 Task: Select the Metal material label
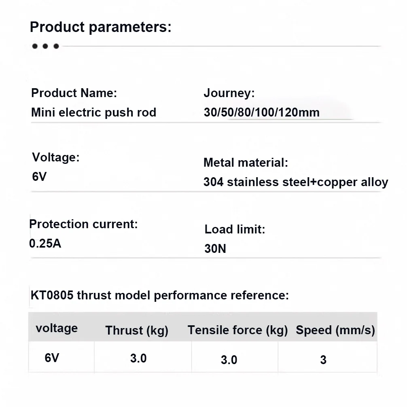[246, 163]
